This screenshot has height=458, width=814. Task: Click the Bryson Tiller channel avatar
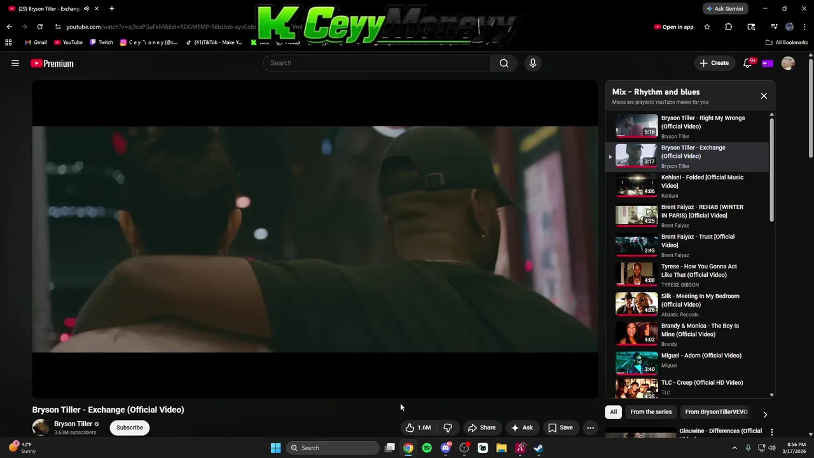41,427
